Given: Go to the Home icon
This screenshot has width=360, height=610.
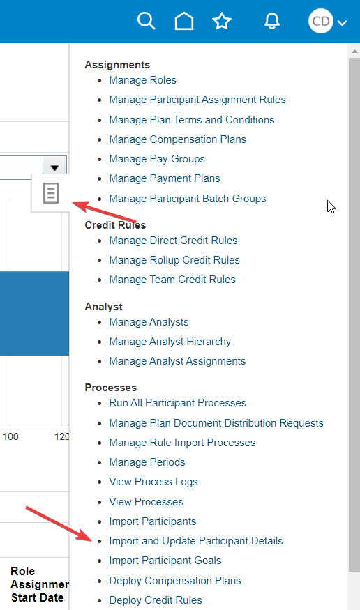Looking at the screenshot, I should (x=184, y=21).
